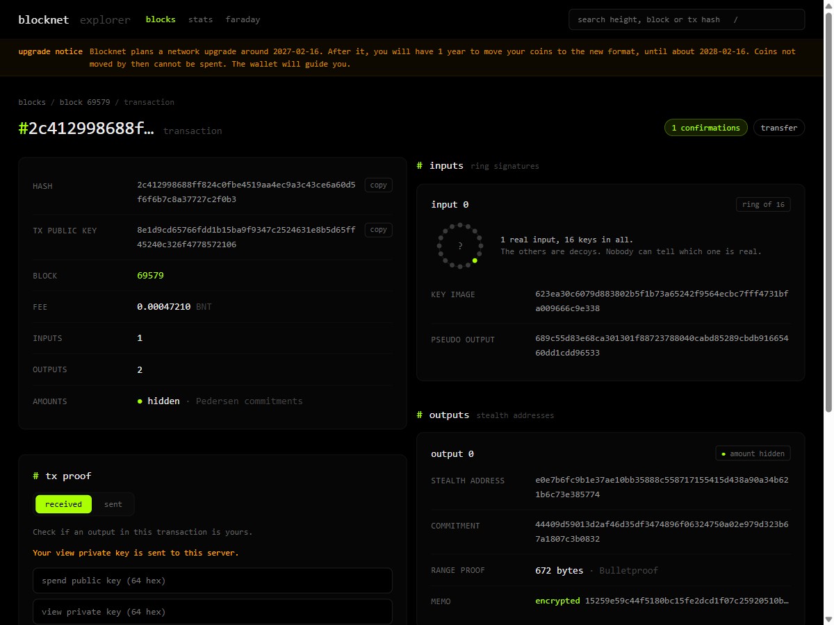Click the view private key warning text
Viewport: 834px width, 625px height.
click(x=136, y=553)
